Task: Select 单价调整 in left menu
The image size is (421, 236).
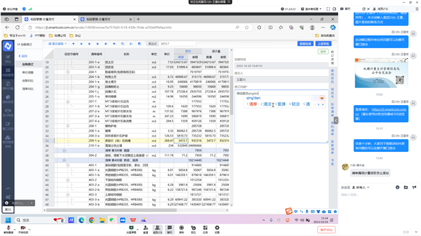Action: 28,72
